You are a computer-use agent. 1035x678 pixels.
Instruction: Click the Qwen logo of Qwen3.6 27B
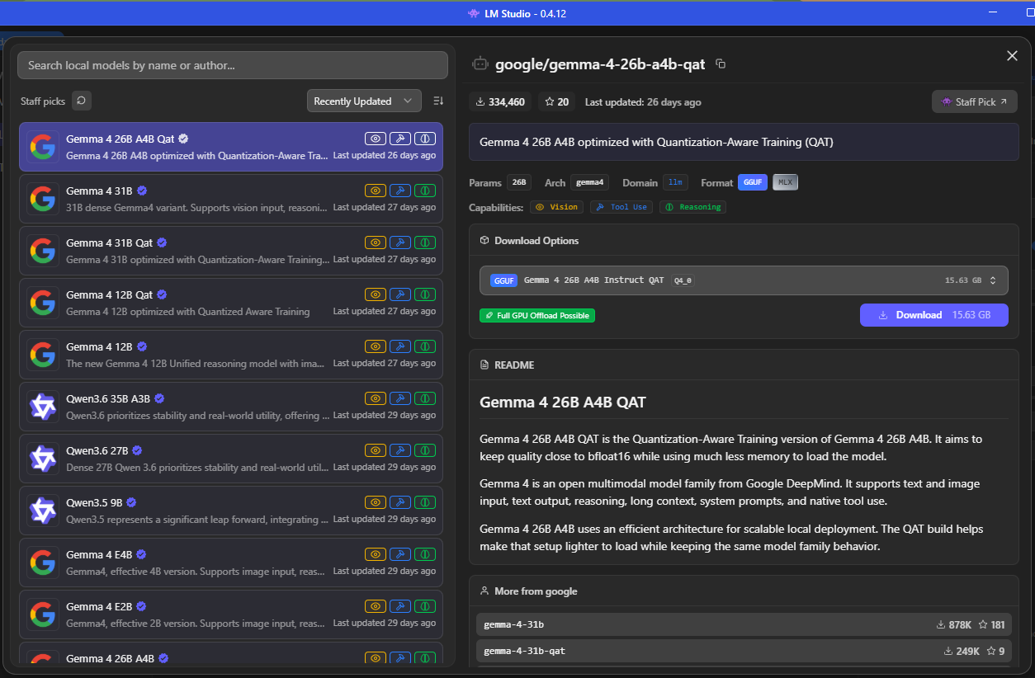pyautogui.click(x=42, y=459)
